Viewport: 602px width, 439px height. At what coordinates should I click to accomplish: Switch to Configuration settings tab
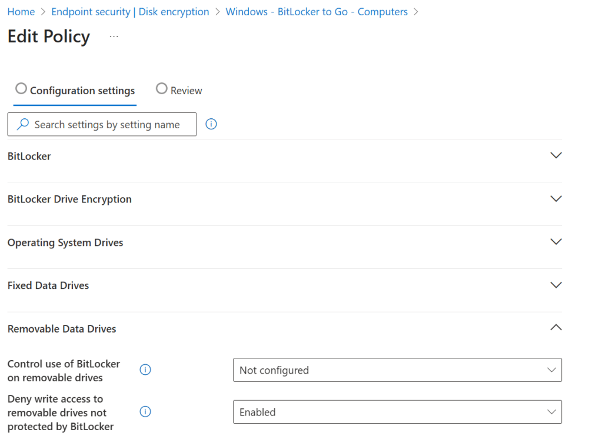(x=82, y=91)
